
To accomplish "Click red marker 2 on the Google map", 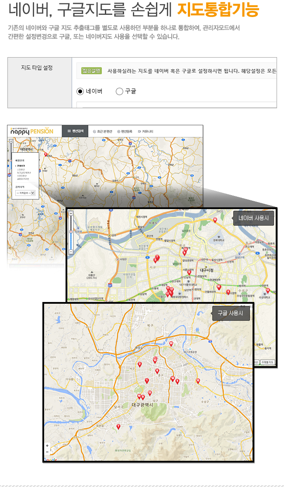I will [x=140, y=365].
